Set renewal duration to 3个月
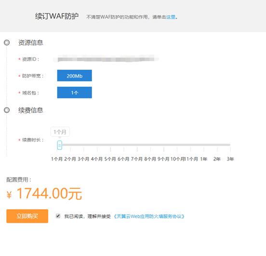 pos(83,159)
